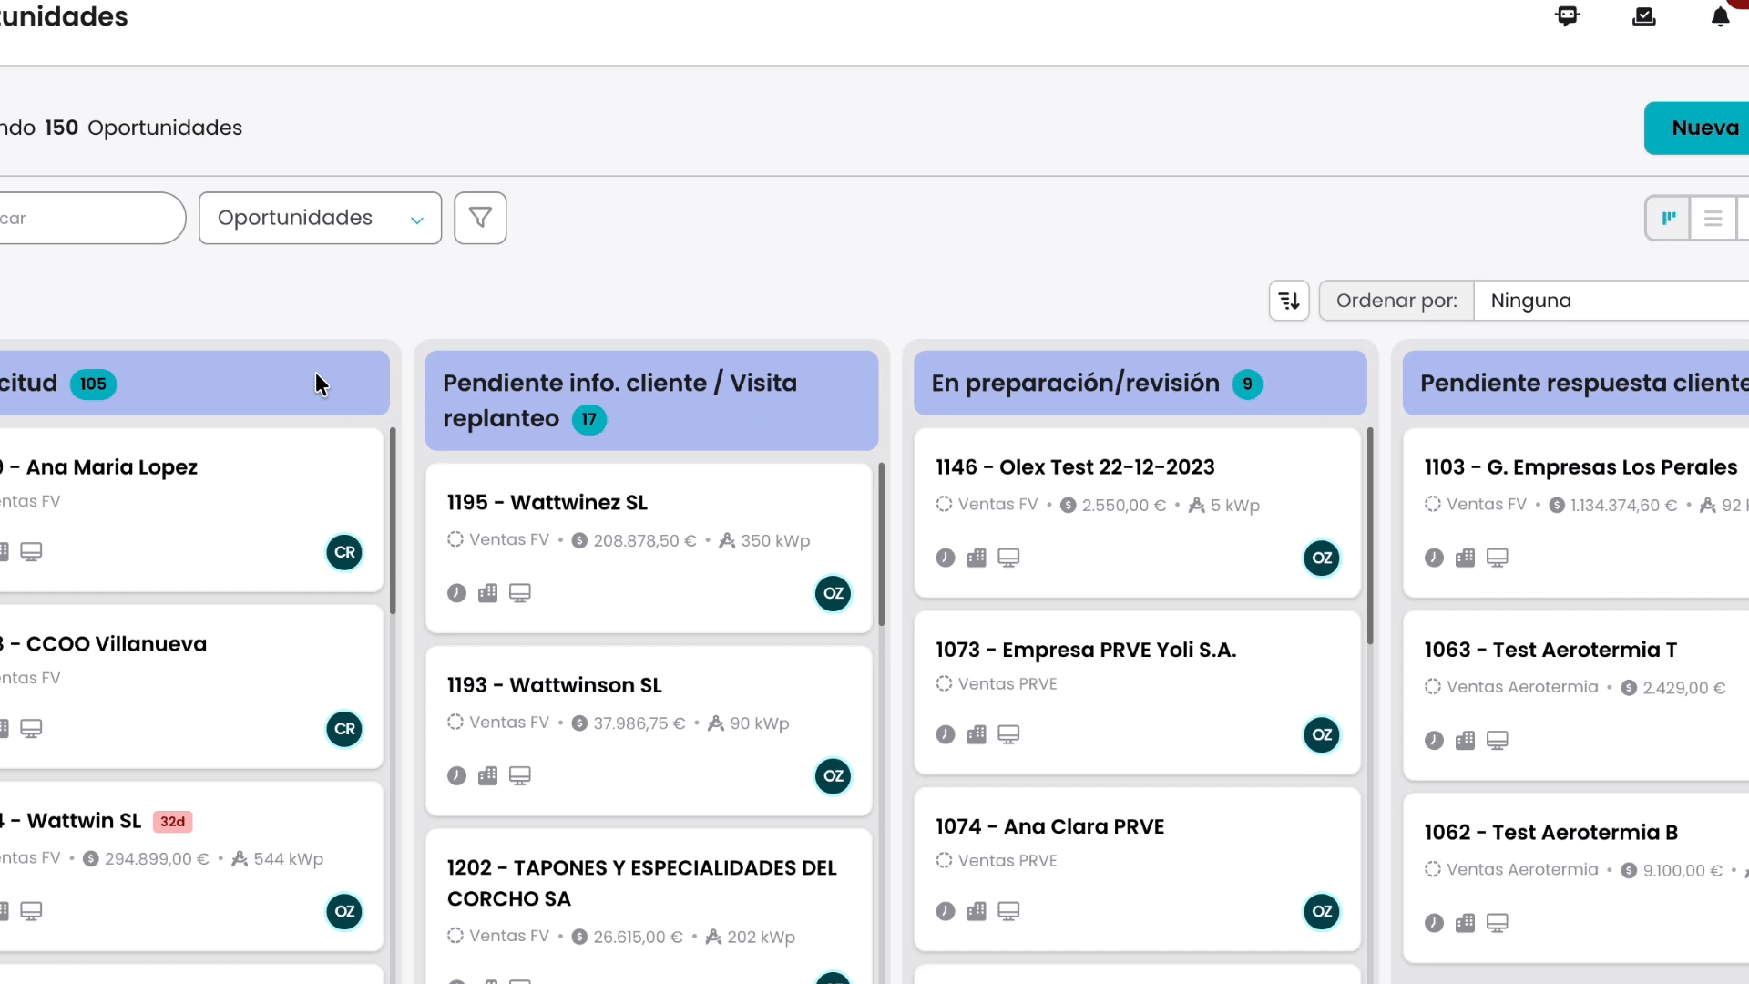The height and width of the screenshot is (984, 1749).
Task: Click building icon on Olex Test card
Action: coord(977,558)
